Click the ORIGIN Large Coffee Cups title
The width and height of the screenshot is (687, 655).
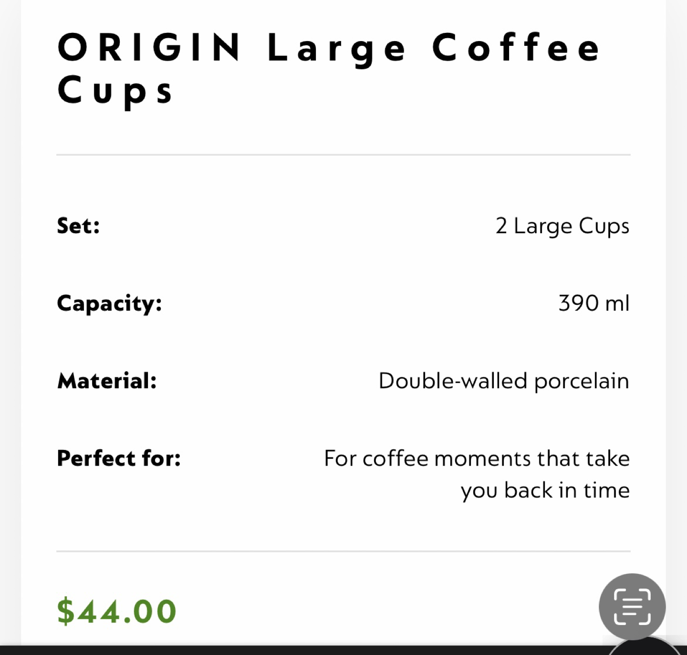[329, 69]
